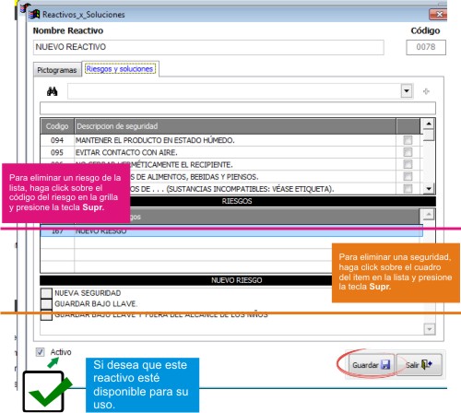
Task: Tick the checkbox for row 094
Action: [408, 140]
